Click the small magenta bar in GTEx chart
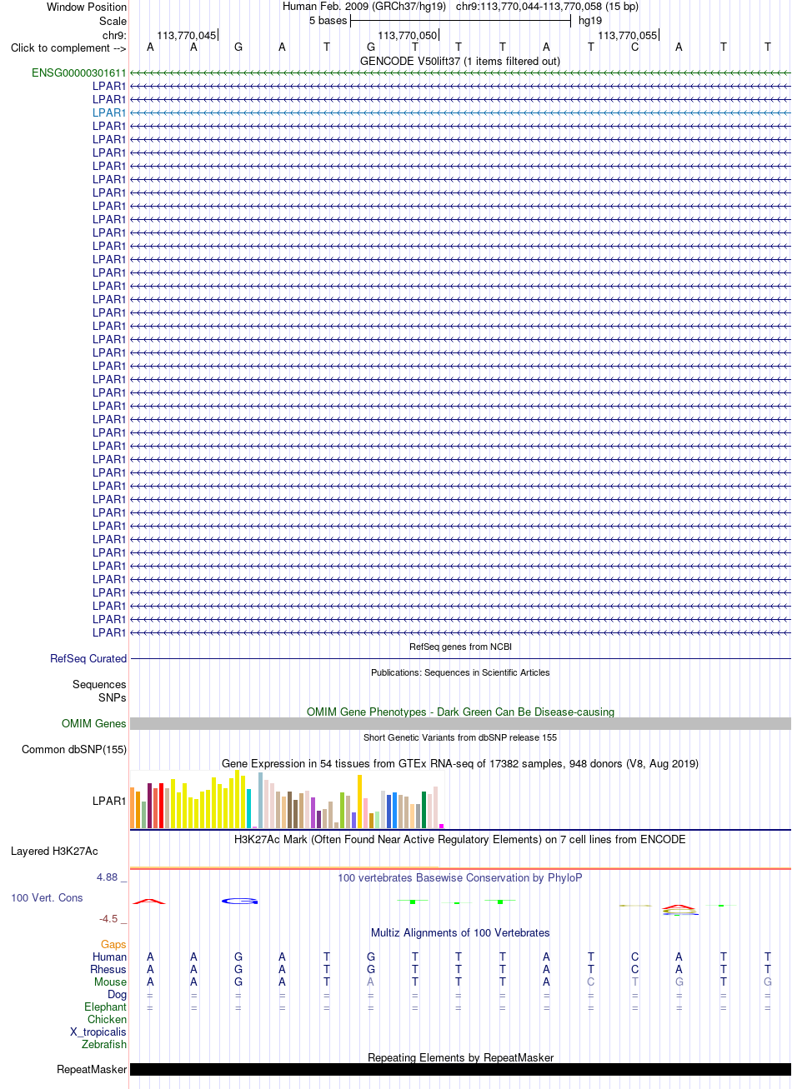Viewport: 792px width, 1089px height. 442,826
